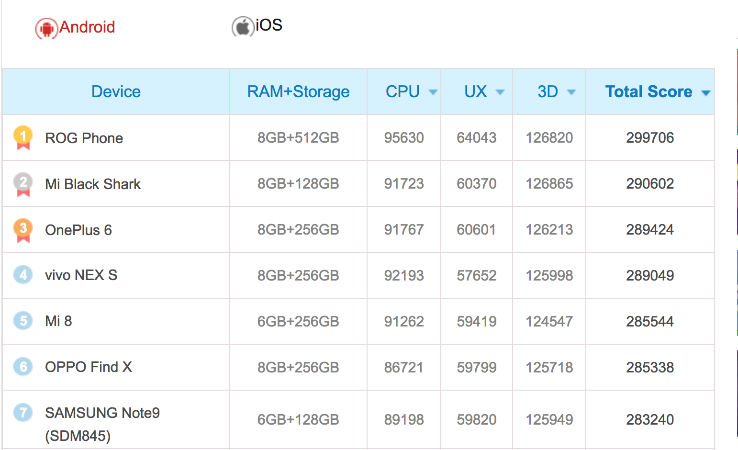Select the OnePlus 6 device name

[x=78, y=230]
